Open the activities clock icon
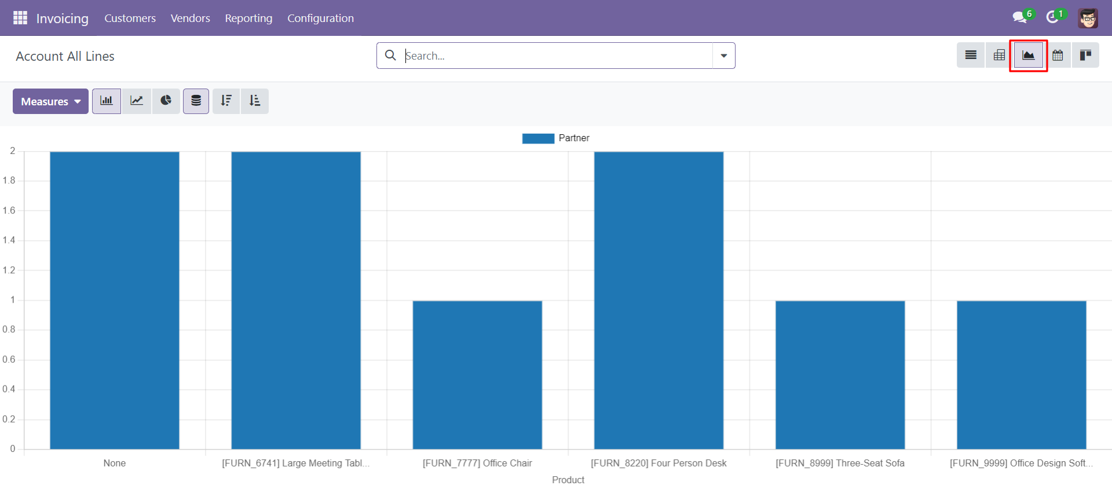The image size is (1112, 489). pyautogui.click(x=1052, y=17)
